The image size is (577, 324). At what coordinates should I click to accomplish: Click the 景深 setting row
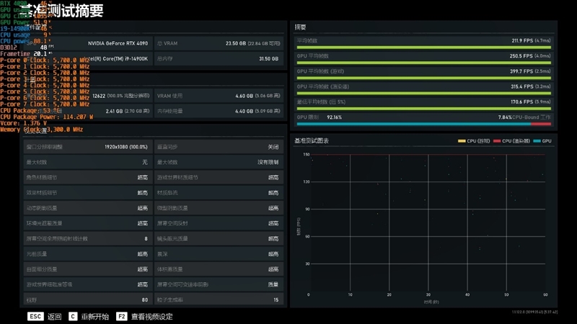(219, 254)
